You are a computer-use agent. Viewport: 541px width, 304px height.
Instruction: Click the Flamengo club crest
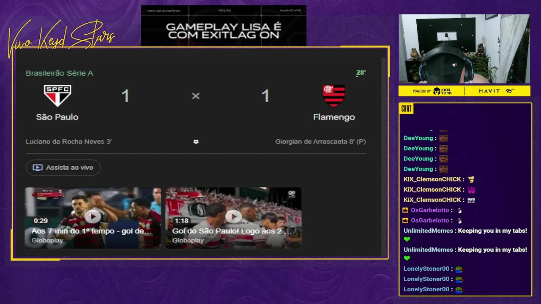point(334,96)
